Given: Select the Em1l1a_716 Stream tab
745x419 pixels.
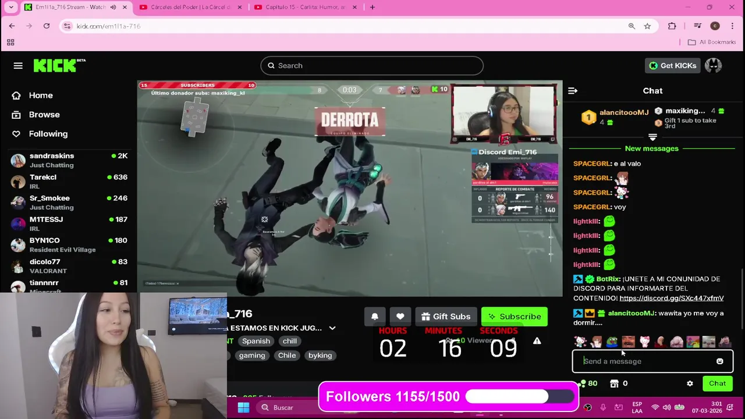Looking at the screenshot, I should pos(70,7).
